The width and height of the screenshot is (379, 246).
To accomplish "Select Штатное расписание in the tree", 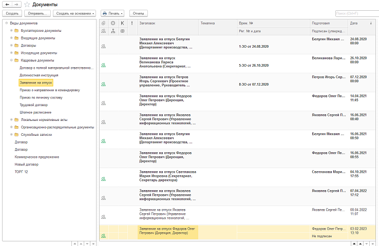I will point(35,112).
